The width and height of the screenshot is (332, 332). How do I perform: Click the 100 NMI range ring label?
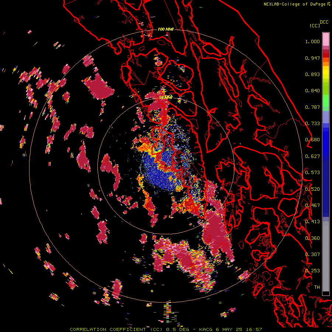(x=166, y=29)
